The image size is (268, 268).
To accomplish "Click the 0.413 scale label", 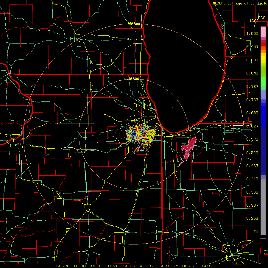I will pos(252,179).
